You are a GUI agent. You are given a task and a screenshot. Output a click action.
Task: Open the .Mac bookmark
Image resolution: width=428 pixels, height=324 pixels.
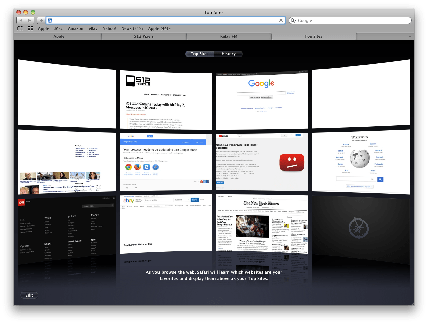tap(59, 28)
